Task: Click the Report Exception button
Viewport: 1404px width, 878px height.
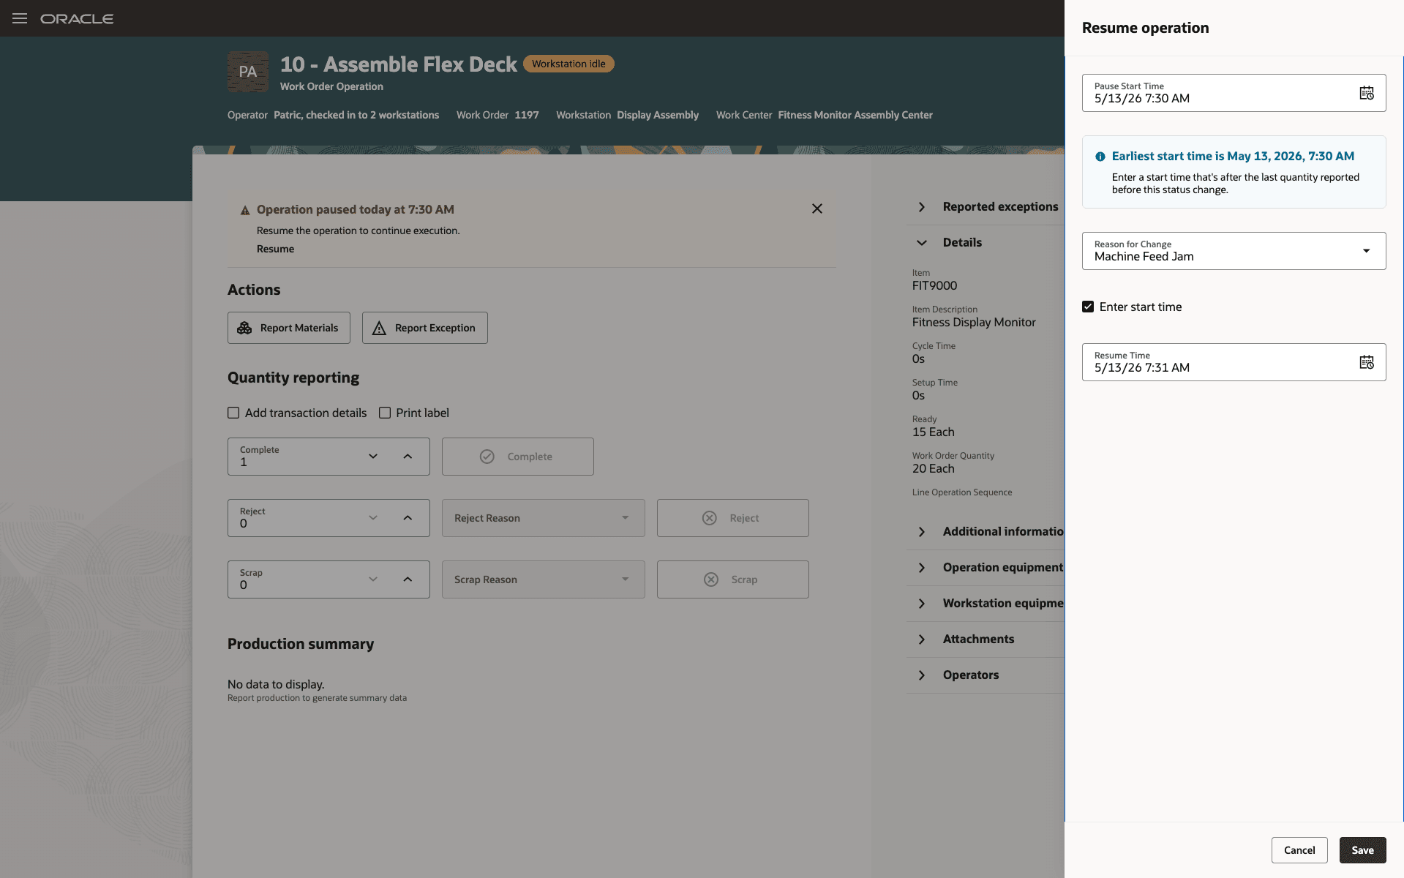Action: click(425, 328)
